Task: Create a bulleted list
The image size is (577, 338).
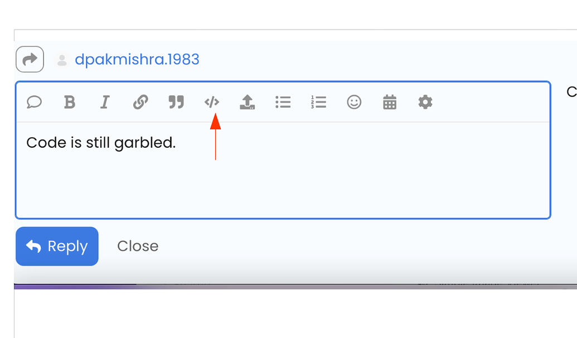Action: (x=283, y=102)
